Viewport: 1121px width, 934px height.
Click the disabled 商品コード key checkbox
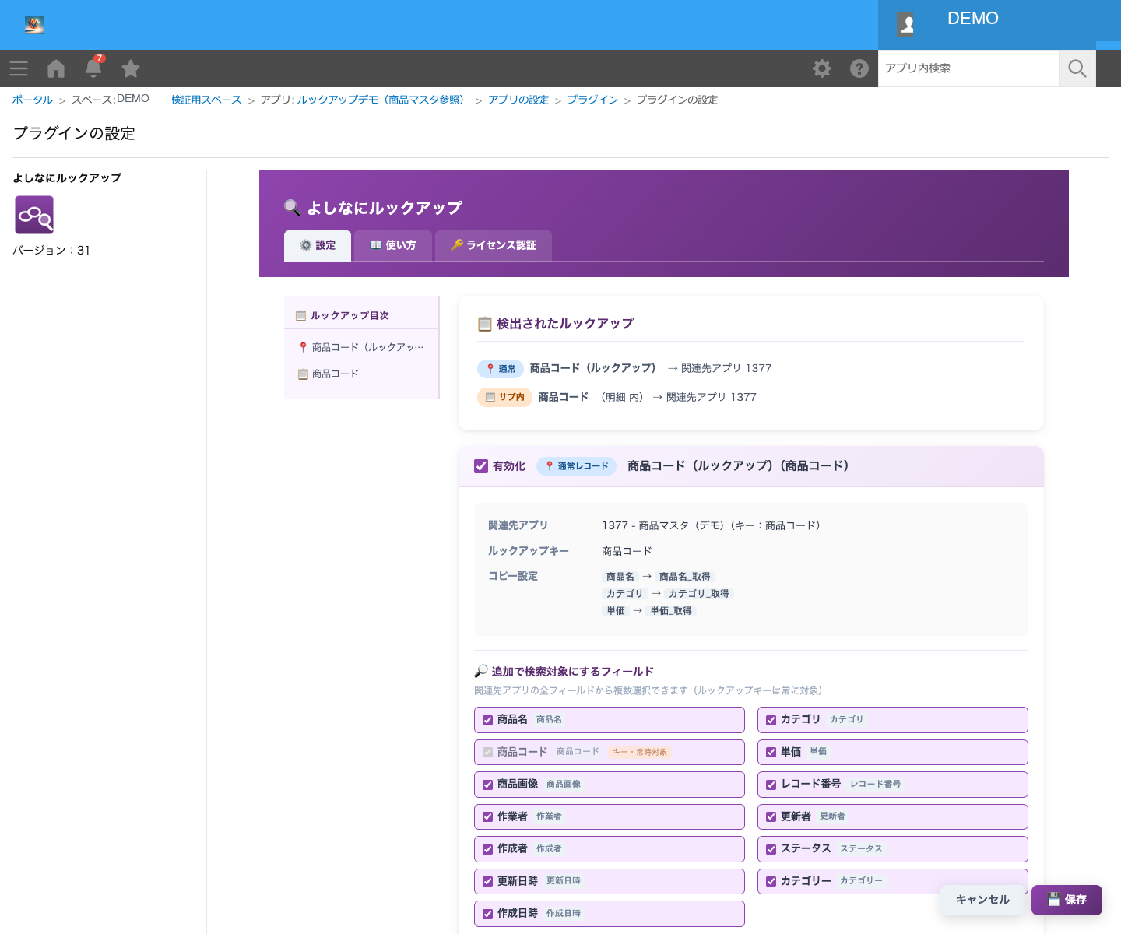(487, 752)
